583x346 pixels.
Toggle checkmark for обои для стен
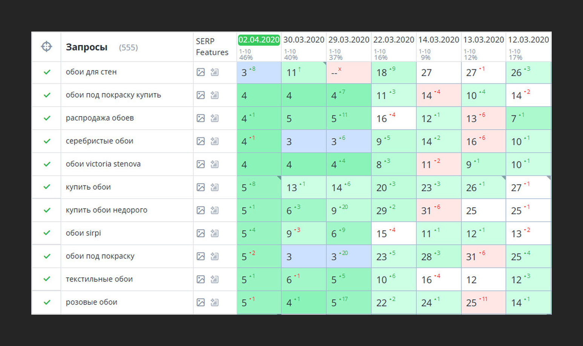47,72
